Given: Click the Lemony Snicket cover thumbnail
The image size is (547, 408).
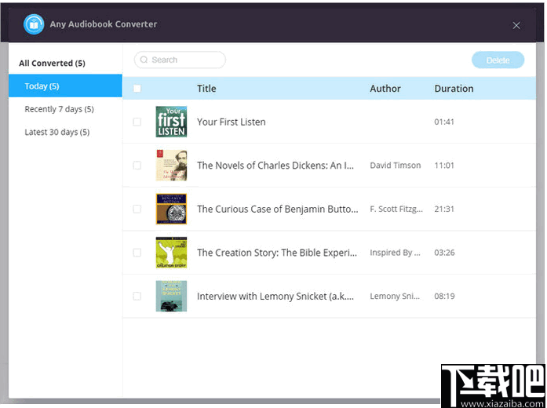Looking at the screenshot, I should pos(171,296).
